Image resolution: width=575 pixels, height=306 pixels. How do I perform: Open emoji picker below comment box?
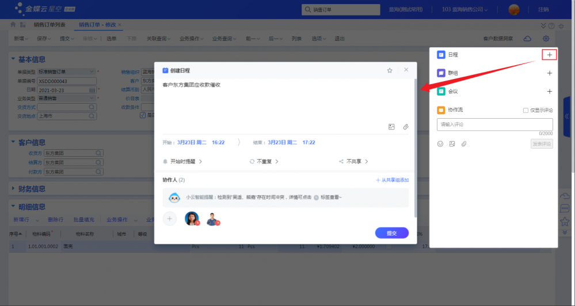click(x=440, y=144)
